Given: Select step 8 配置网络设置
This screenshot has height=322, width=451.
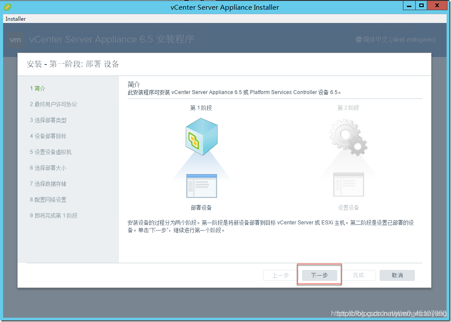Looking at the screenshot, I should click(x=48, y=200).
